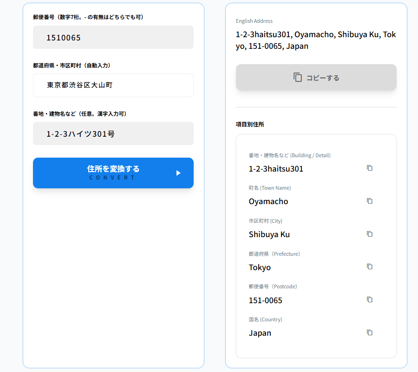Screen dimensions: 418x372
Task: Click the 郵便番号 (Postcode) label
Action: pos(273,286)
